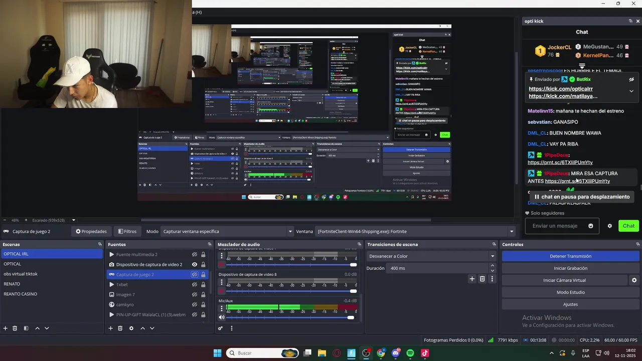Viewport: 642px width, 361px height.
Task: Move the selected source up in Fuentes
Action: point(142,328)
